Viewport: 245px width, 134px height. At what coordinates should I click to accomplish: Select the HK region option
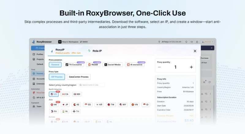click(x=54, y=105)
